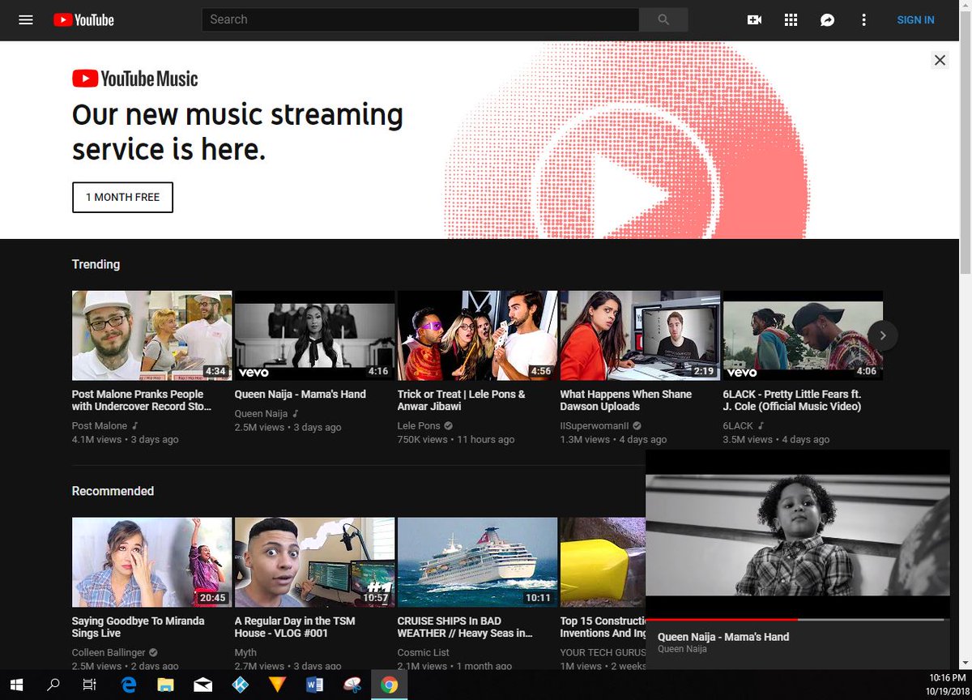Image resolution: width=972 pixels, height=700 pixels.
Task: Open CRUISE SHIPS In BAD WEATHER title
Action: (x=465, y=627)
